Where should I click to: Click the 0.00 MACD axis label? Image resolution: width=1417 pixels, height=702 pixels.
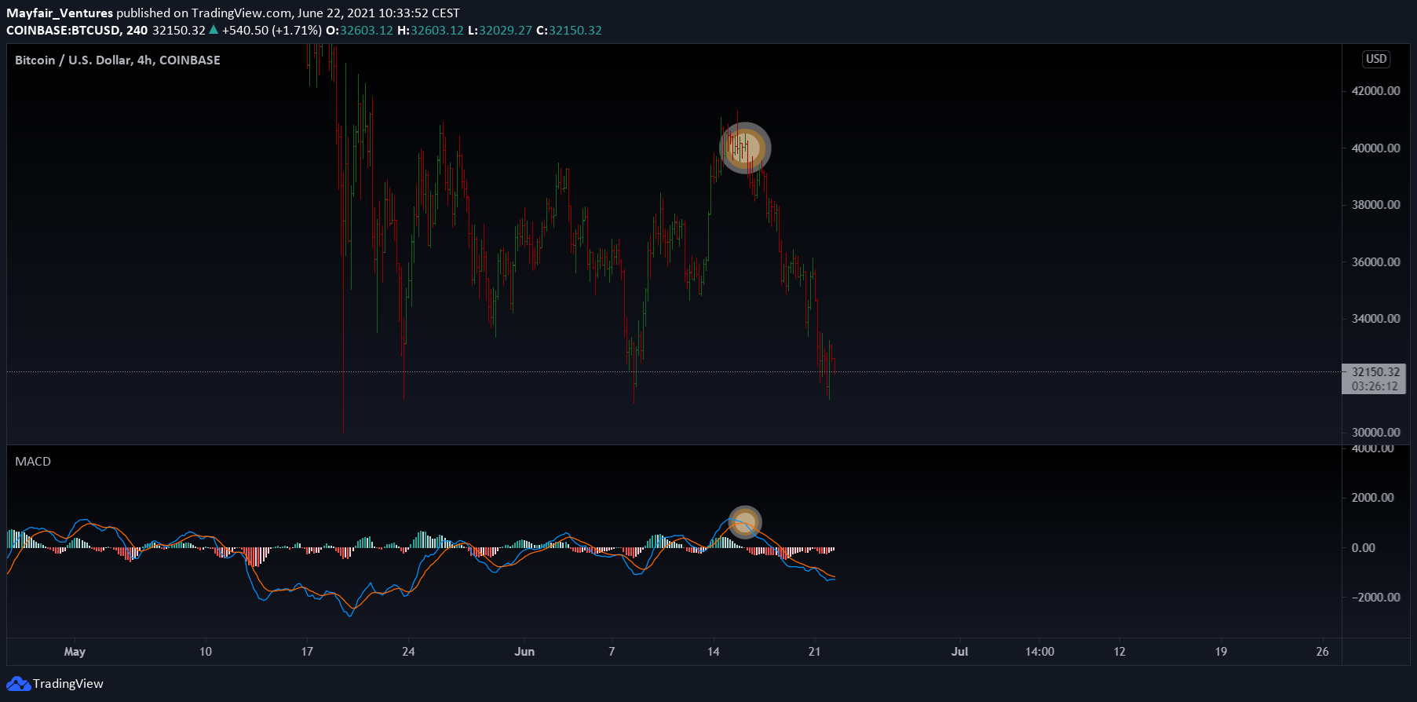point(1364,548)
